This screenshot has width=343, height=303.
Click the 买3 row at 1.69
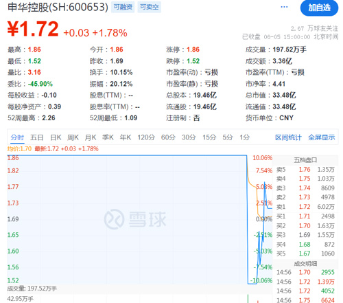(305, 235)
